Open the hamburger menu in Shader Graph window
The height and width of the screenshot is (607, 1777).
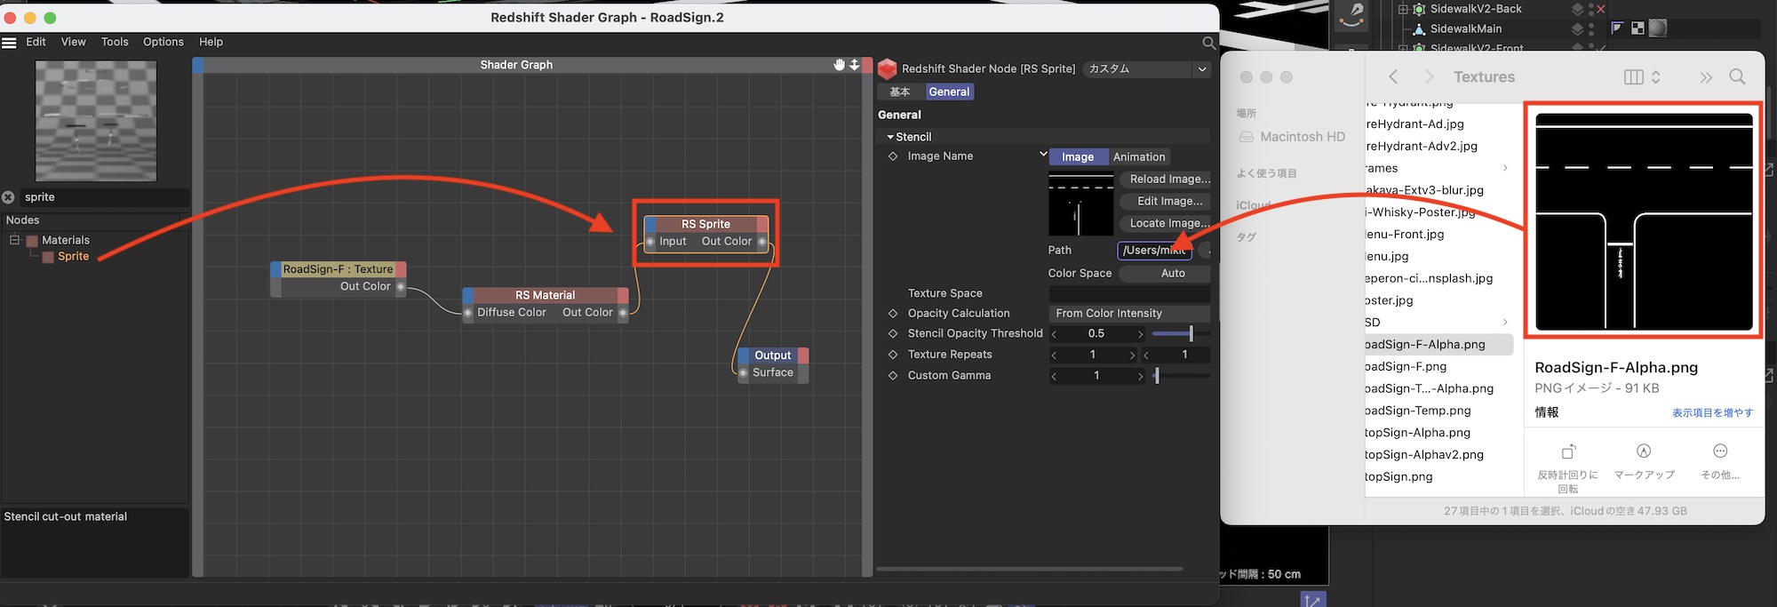point(10,42)
